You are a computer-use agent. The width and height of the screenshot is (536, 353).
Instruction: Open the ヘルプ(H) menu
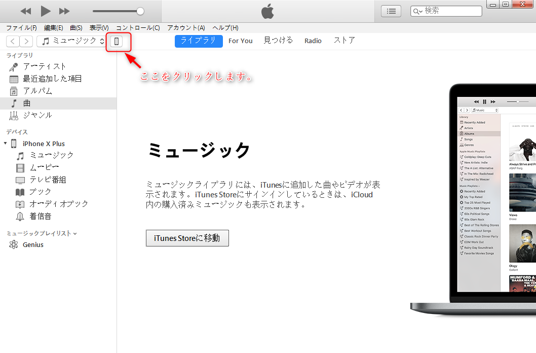tap(225, 28)
